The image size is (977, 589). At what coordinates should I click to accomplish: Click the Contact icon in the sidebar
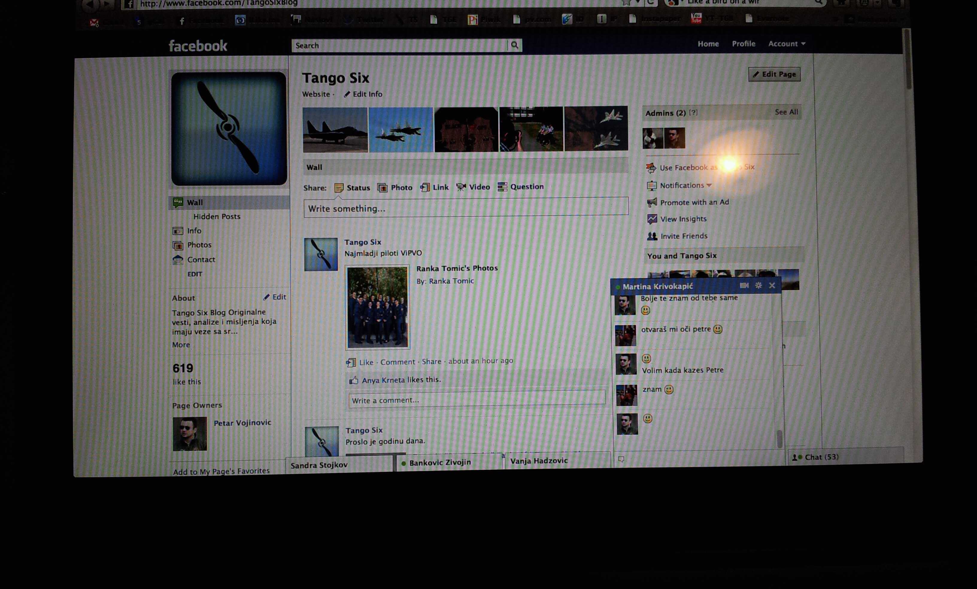pyautogui.click(x=178, y=260)
